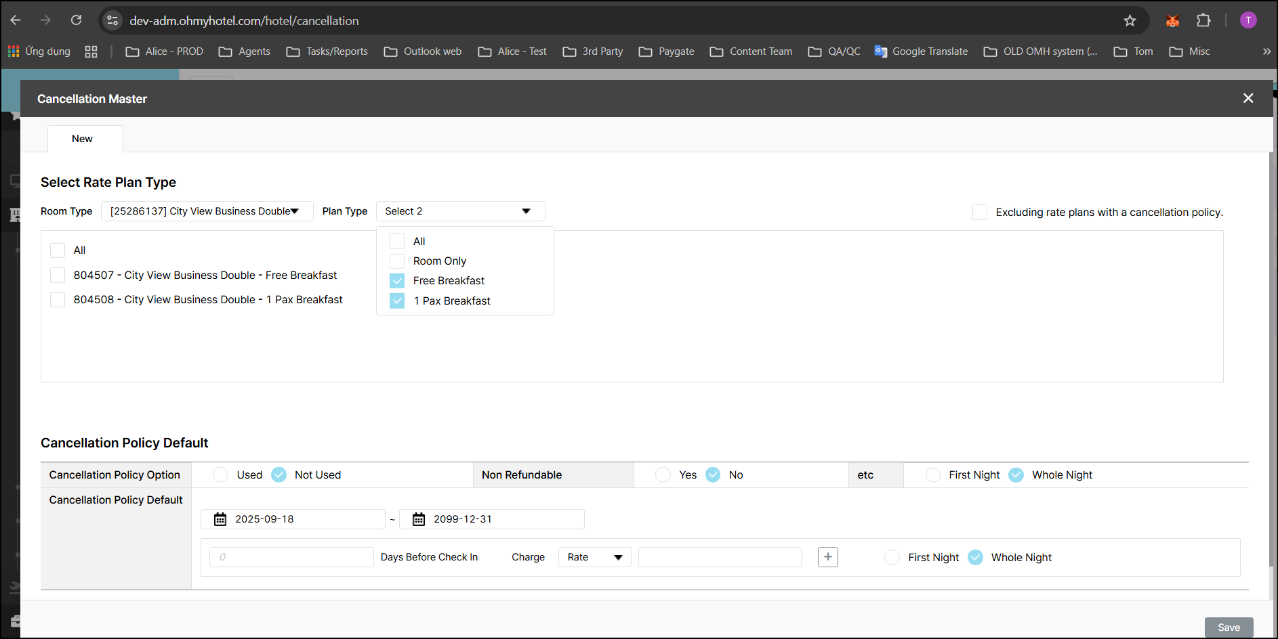Click the site information icon in address bar
Image resolution: width=1278 pixels, height=639 pixels.
click(112, 21)
